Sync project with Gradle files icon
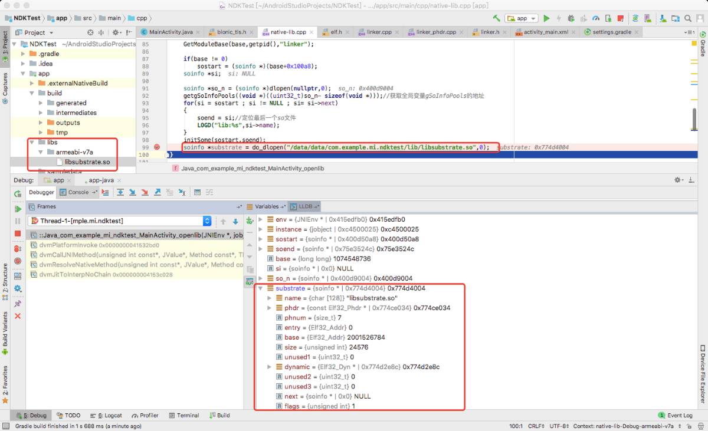Viewport: 708px width, 431px height. (635, 18)
